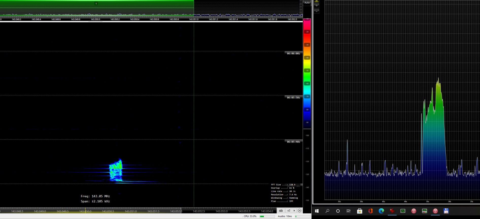Screen dimensions: 480x219
Task: Click the CPU: 33.0% status entry
Action: tap(250, 216)
